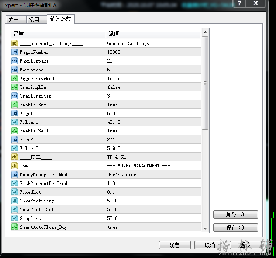Screen dimensions: 276x258
Task: Click the boolean icon beside AggressiveMode
Action: 15,78
